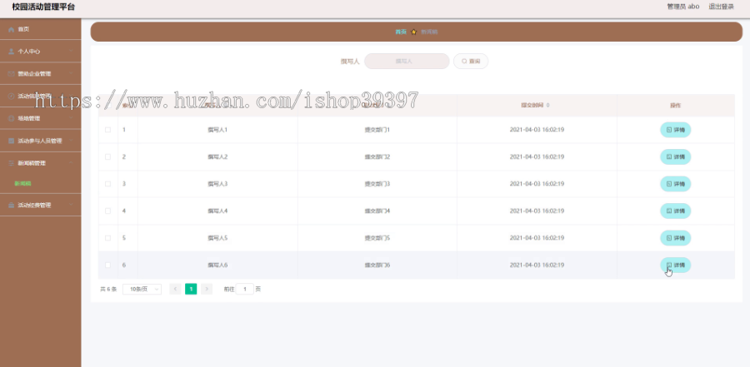750x367 pixels.
Task: Click the person icon for 个人中心
Action: pyautogui.click(x=12, y=52)
